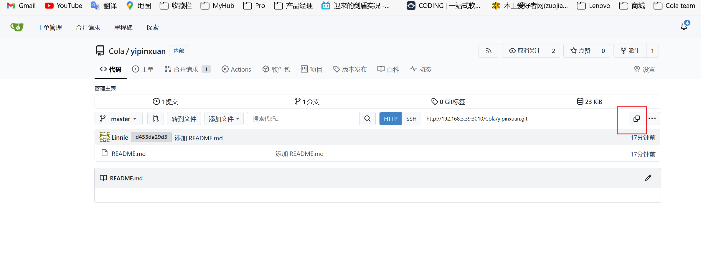Open the 收藏栏 bookmark folder
Viewport: 701px width, 262px height.
coord(176,6)
